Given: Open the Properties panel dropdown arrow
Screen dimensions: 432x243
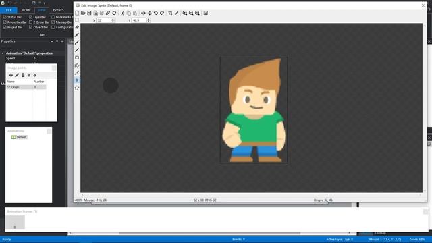Looking at the screenshot, I should tap(52, 41).
